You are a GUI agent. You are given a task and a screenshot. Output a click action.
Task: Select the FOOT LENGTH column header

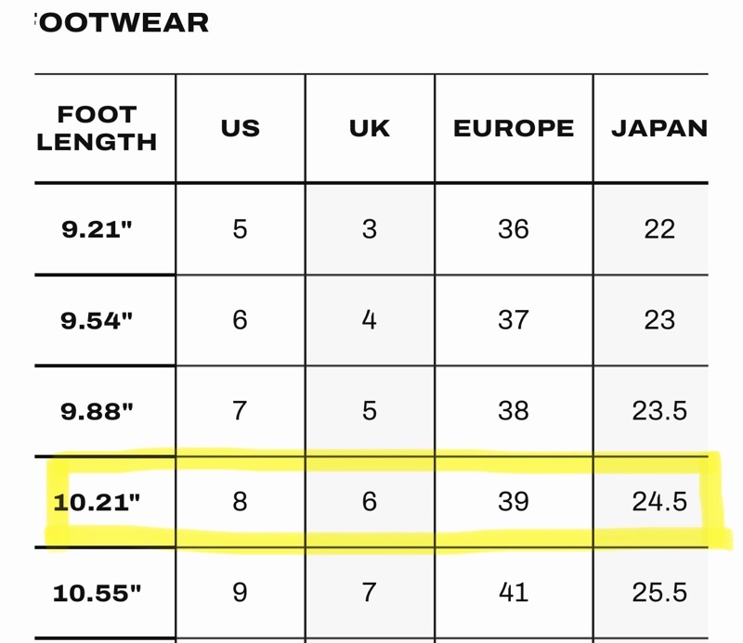point(97,128)
